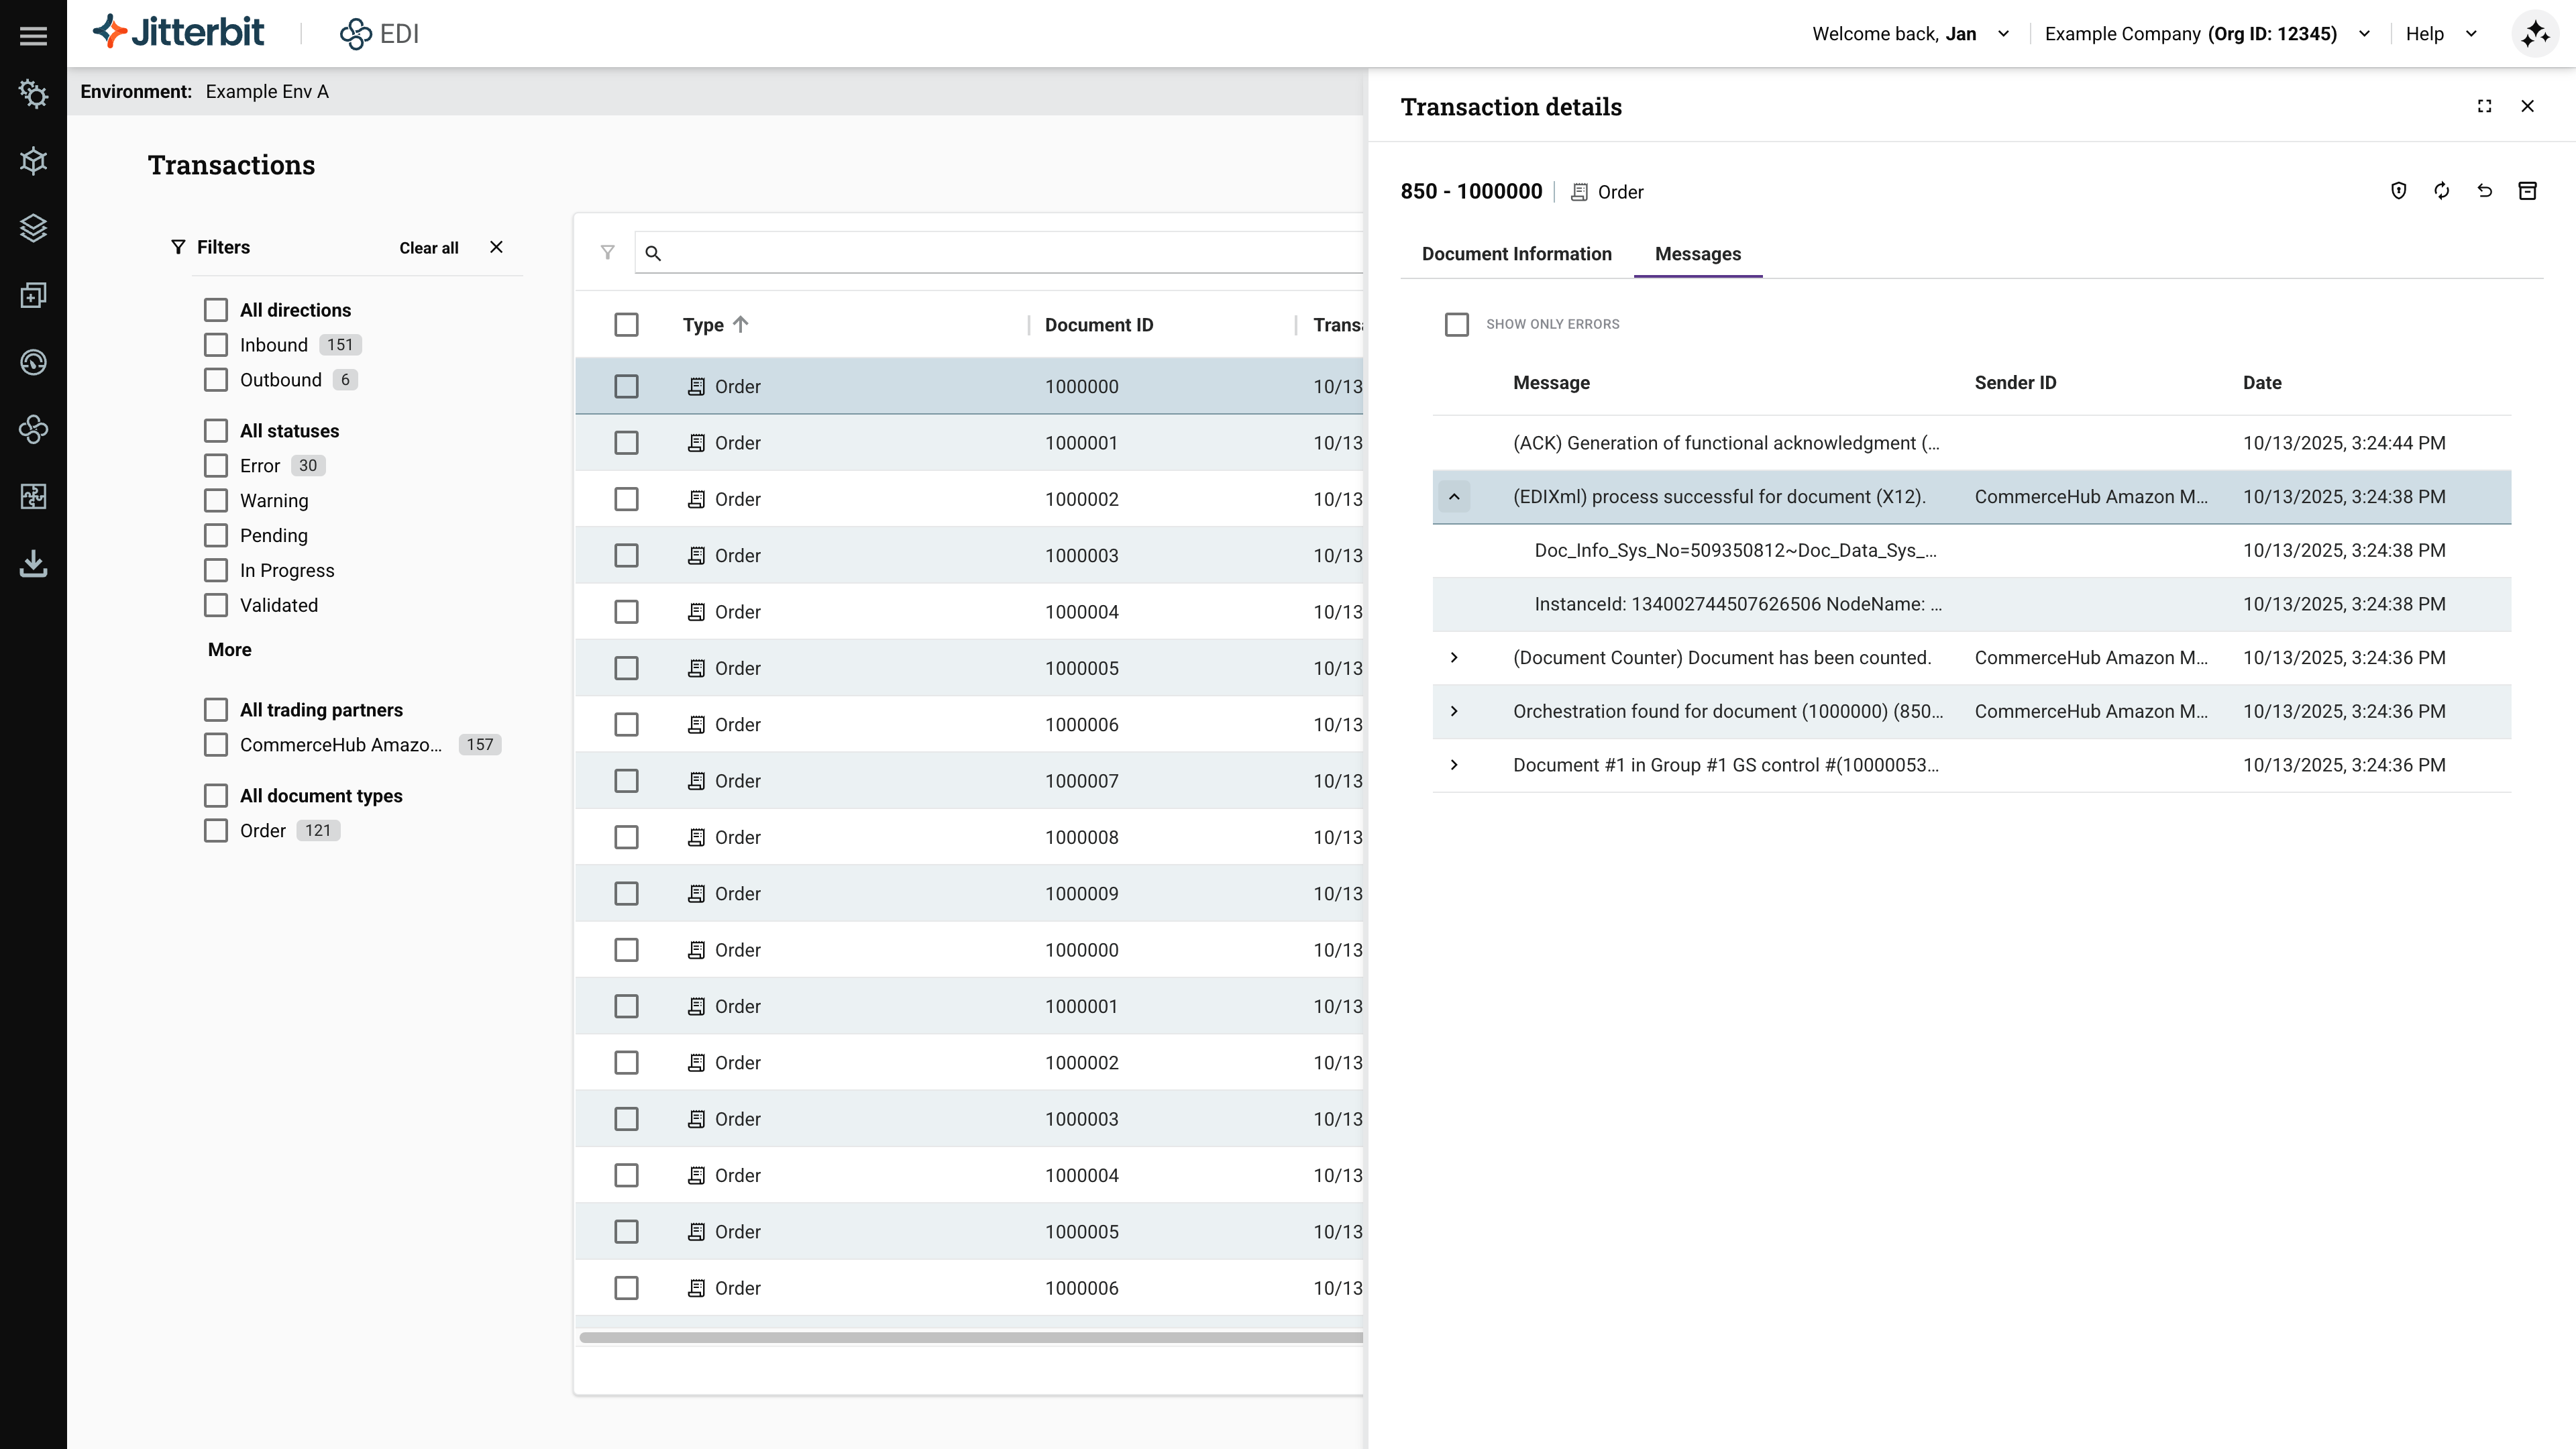2576x1449 pixels.
Task: Click the hamburger menu icon
Action: tap(33, 36)
